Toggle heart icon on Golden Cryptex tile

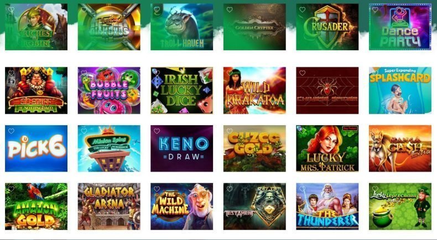[230, 10]
